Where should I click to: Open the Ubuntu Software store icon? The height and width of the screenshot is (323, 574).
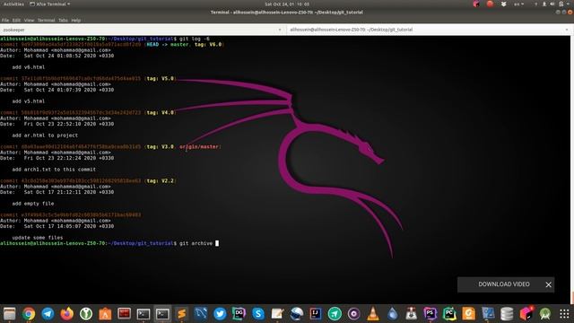[x=105, y=314]
